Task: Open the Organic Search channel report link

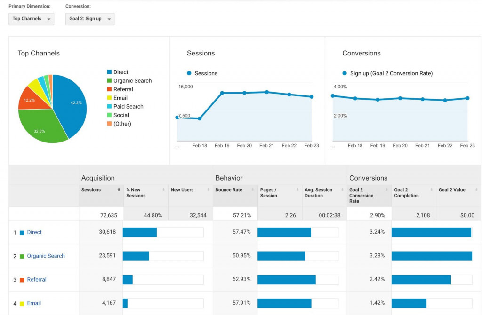Action: tap(46, 256)
